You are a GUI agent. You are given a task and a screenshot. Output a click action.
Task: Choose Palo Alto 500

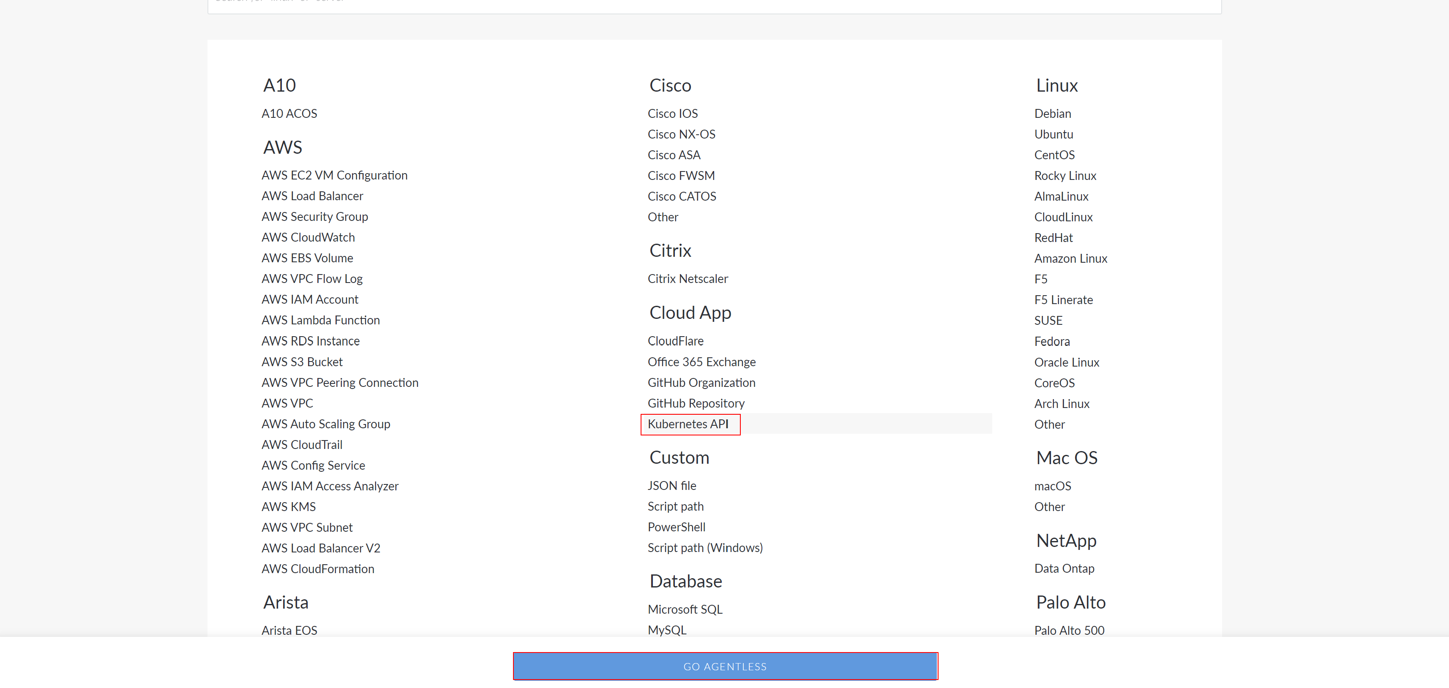click(x=1069, y=631)
